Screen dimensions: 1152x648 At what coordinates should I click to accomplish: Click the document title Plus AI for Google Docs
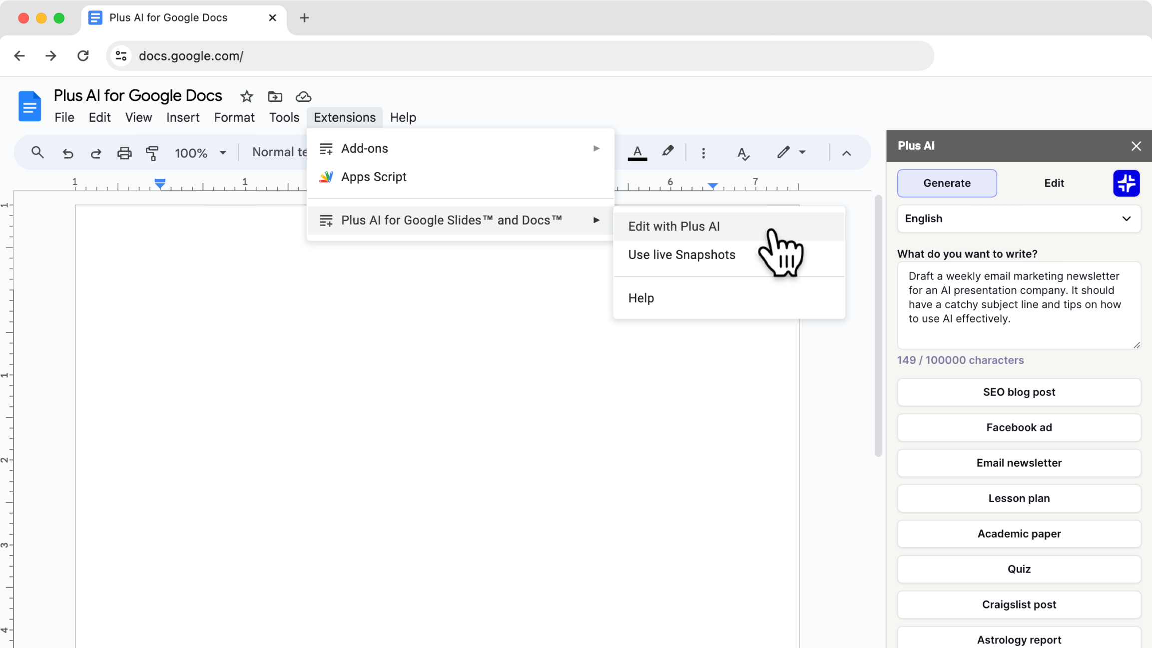[138, 95]
